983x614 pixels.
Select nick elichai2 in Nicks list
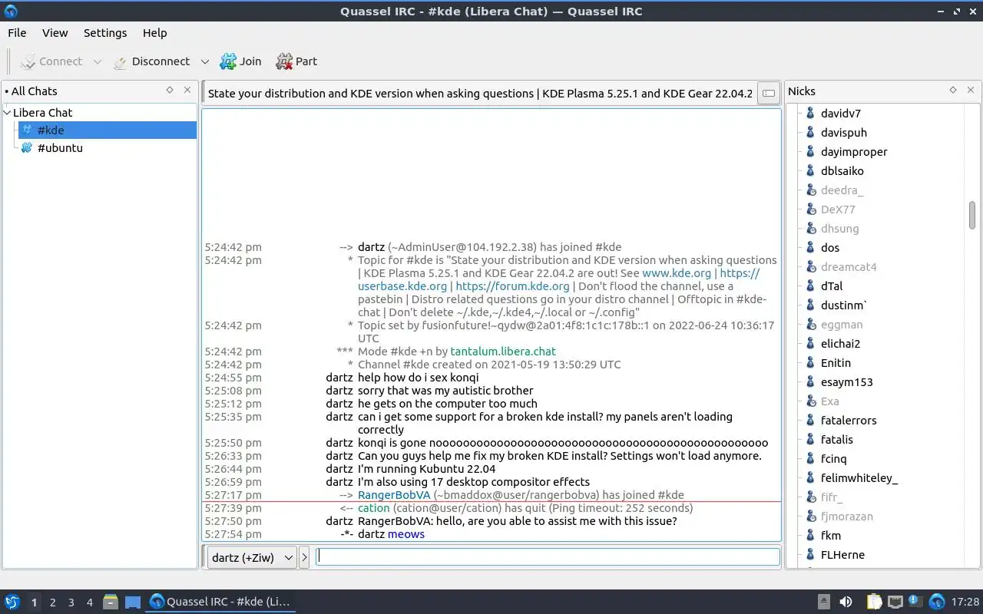pos(840,344)
